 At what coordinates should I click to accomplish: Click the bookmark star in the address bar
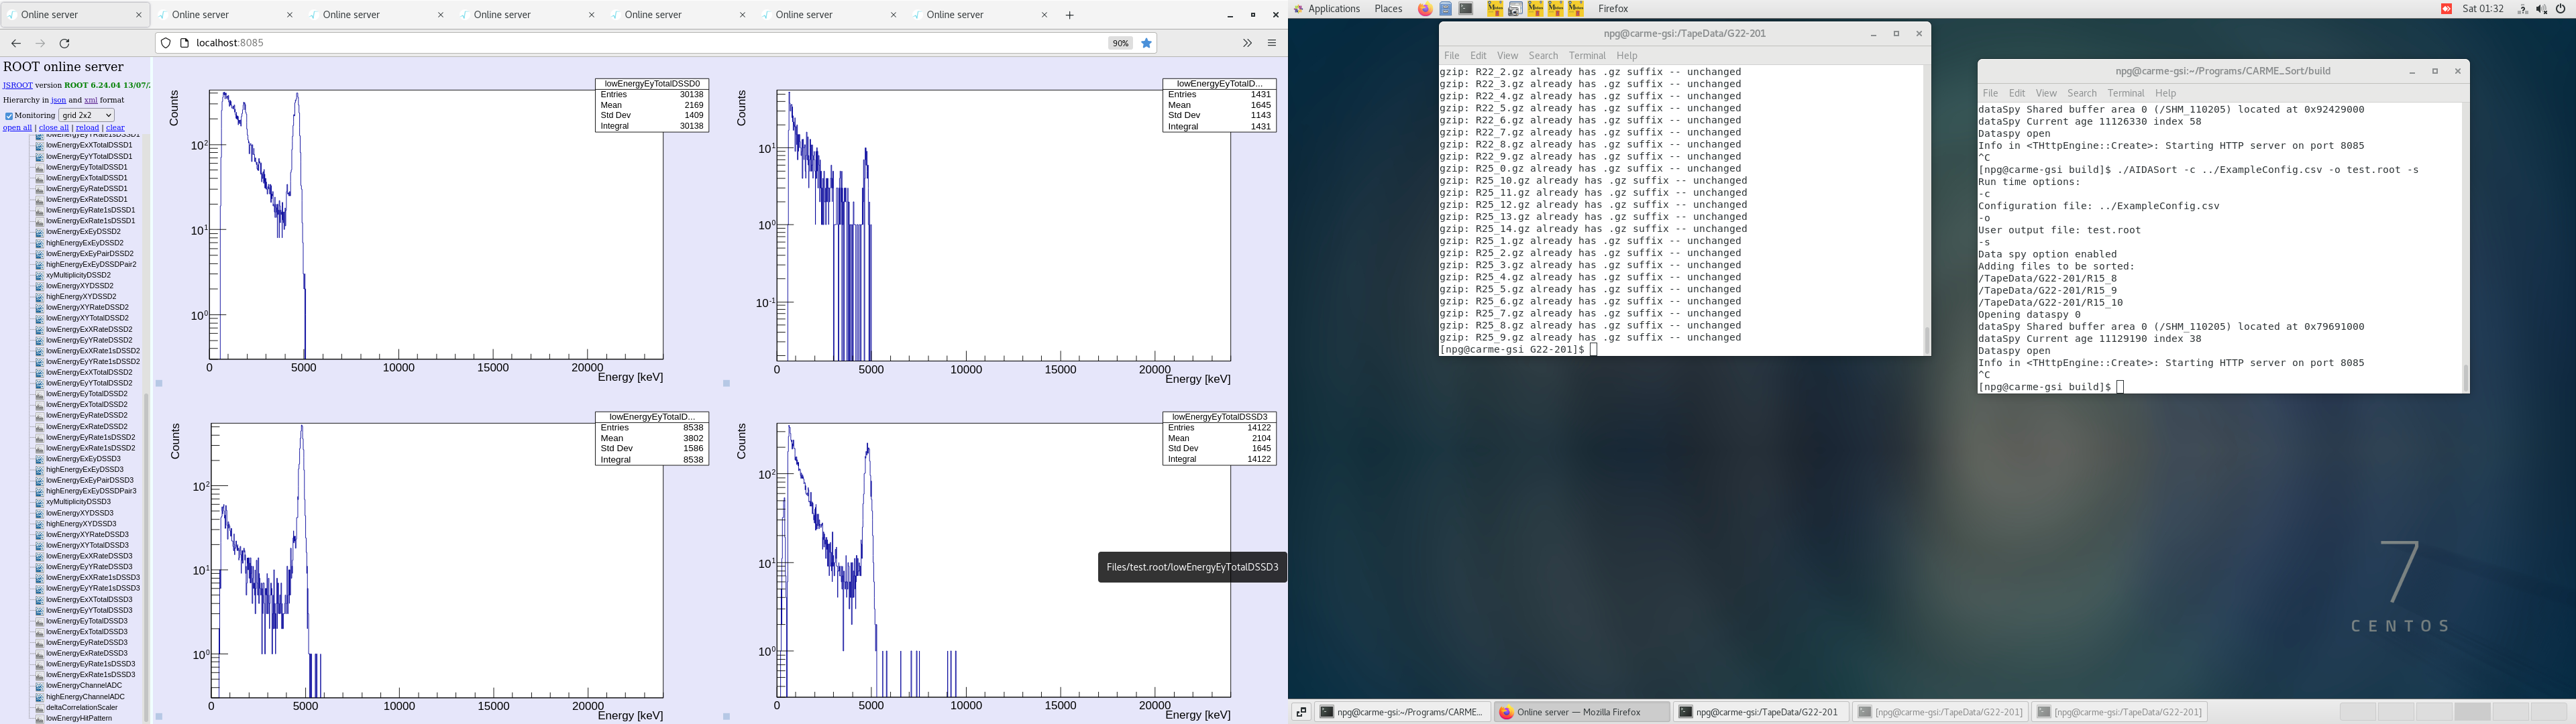1147,43
